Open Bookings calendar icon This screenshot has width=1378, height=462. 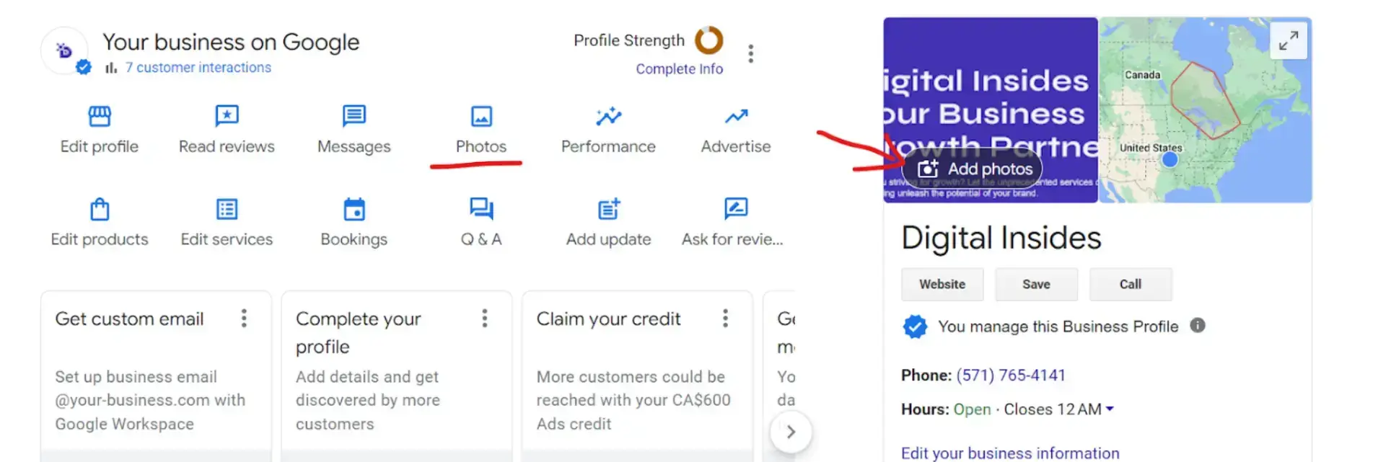[354, 209]
